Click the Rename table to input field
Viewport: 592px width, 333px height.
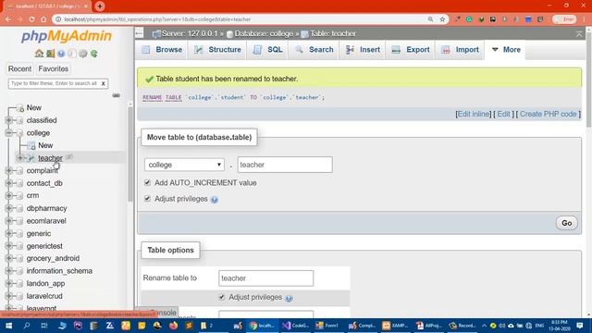265,278
